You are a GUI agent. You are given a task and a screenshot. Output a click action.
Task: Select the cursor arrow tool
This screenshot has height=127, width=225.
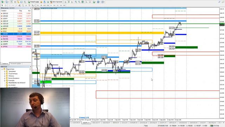tap(2, 5)
